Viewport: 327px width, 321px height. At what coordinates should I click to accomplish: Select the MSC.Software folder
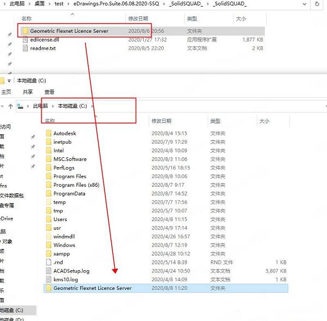[70, 159]
